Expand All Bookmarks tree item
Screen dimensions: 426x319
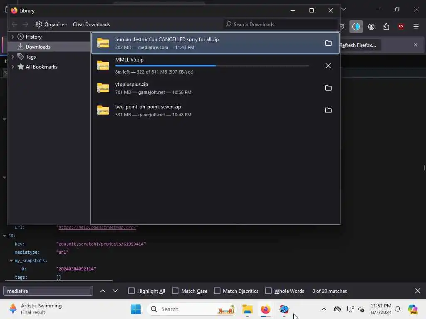tap(12, 67)
